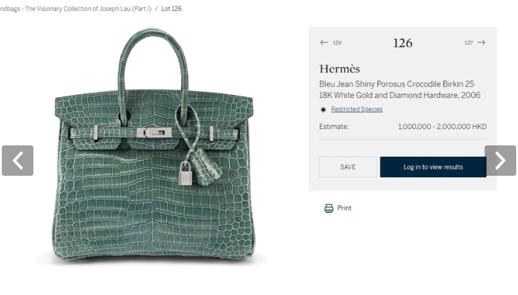Click the Print label

coord(344,208)
